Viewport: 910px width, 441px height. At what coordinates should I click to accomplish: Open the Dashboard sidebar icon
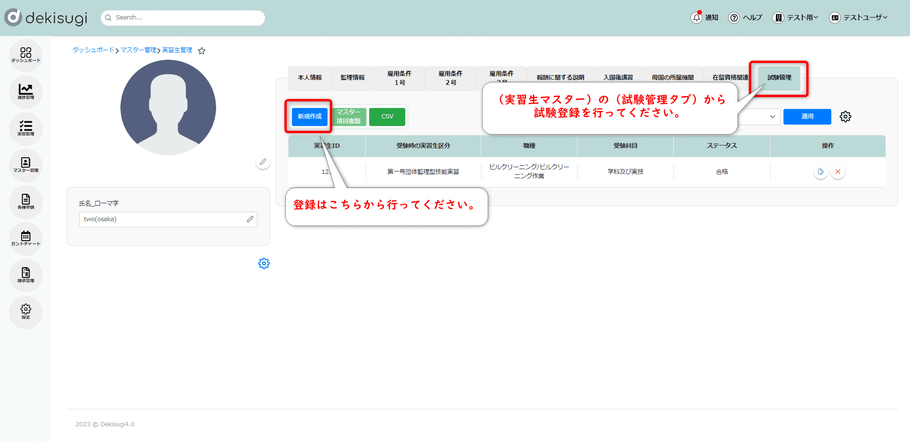click(26, 55)
